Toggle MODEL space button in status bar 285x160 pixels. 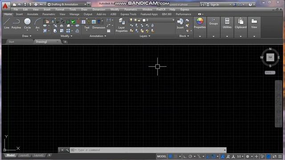[x=162, y=156]
